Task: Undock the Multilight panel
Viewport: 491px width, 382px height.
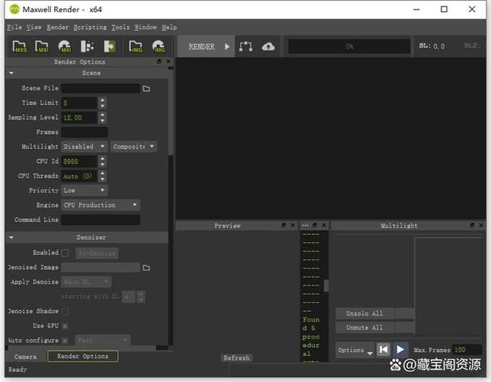Action: click(472, 225)
